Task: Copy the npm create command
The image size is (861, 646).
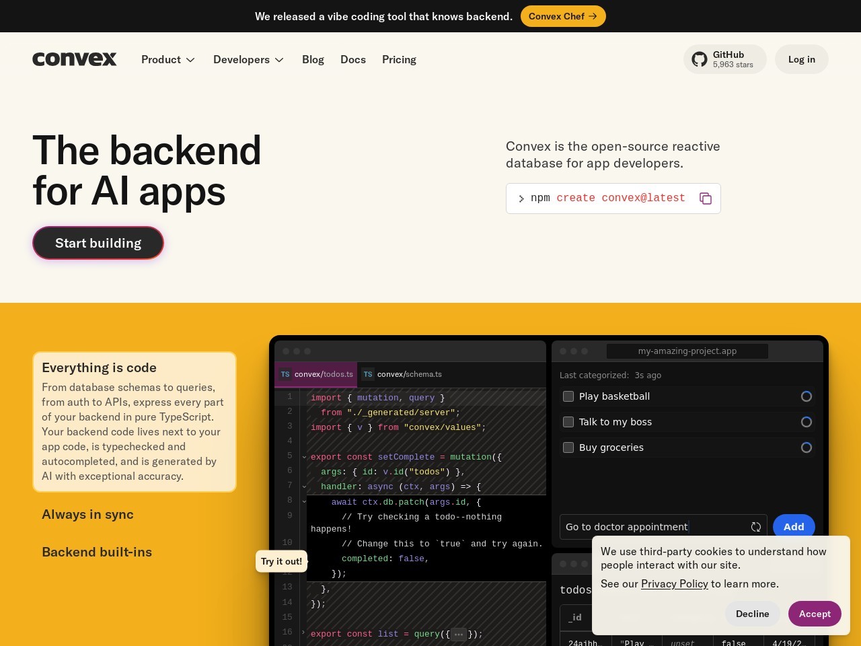Action: point(706,199)
